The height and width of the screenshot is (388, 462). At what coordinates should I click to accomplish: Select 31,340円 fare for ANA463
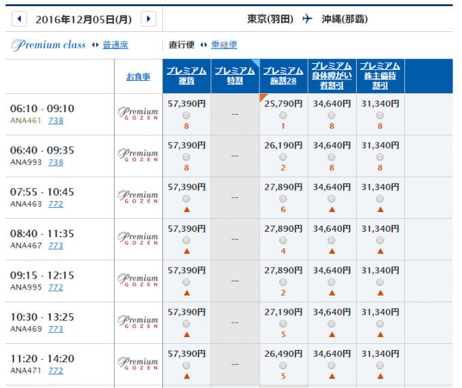tap(380, 199)
